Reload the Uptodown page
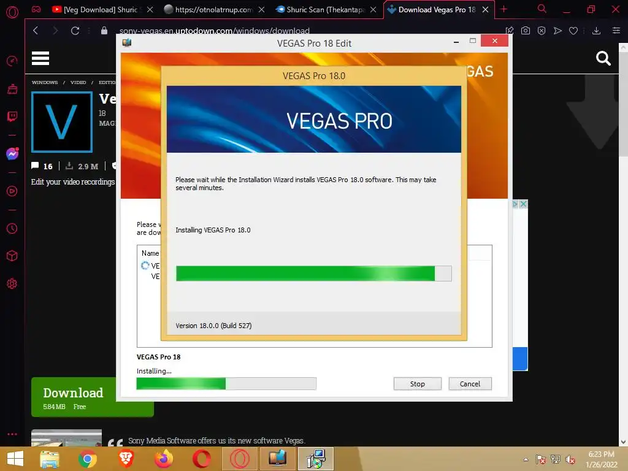 coord(75,31)
